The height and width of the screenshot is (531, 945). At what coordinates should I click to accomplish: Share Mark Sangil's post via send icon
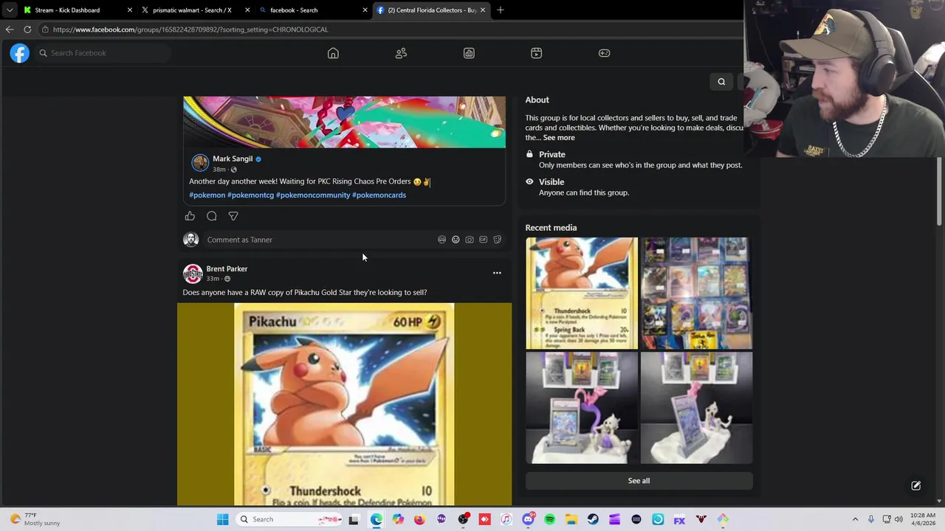click(x=233, y=216)
